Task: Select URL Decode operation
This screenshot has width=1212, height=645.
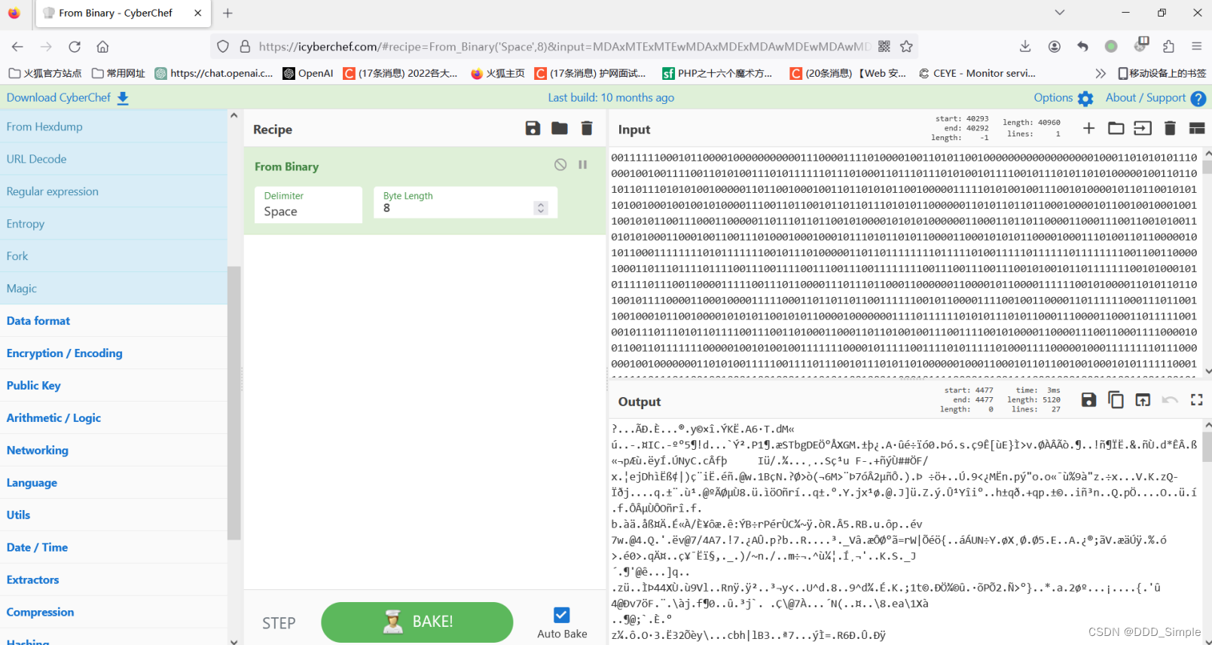Action: 113,159
